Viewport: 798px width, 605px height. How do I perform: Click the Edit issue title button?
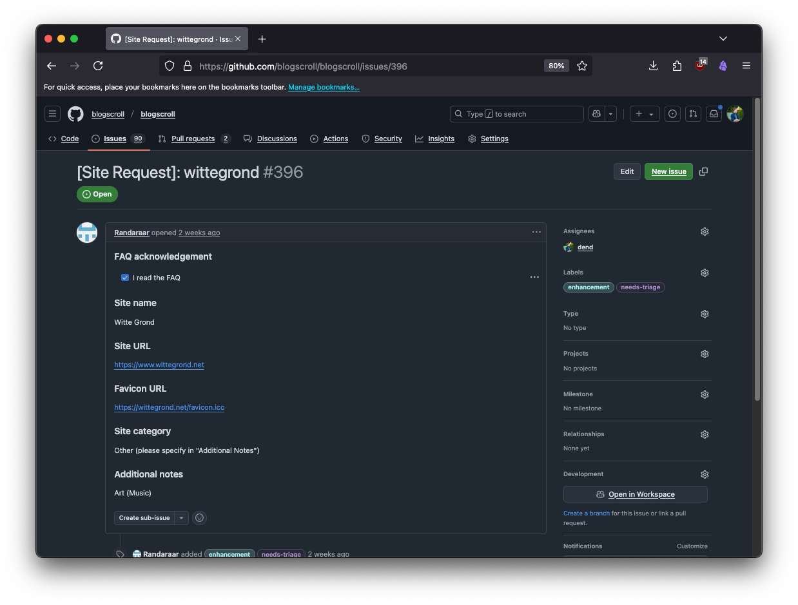coord(627,171)
